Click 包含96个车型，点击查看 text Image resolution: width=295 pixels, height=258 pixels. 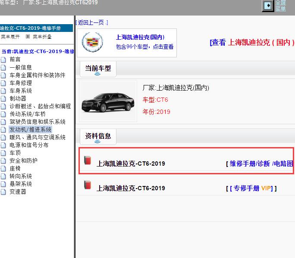144,47
